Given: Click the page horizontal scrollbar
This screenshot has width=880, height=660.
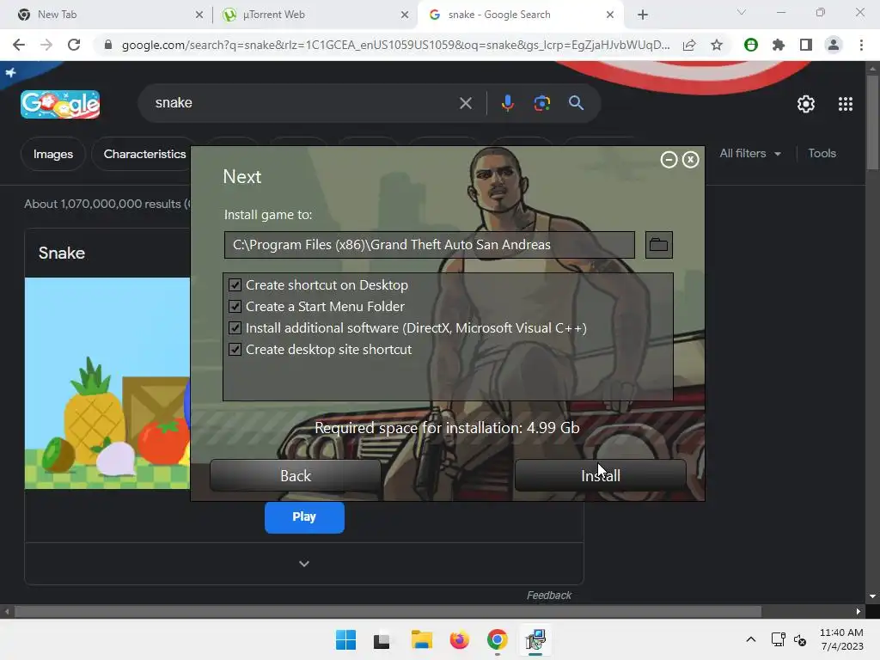Looking at the screenshot, I should coord(388,611).
